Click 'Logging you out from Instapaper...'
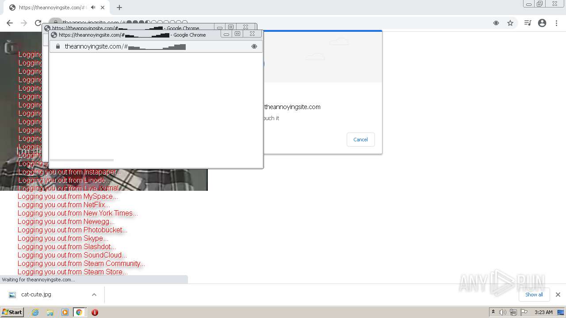 coord(69,172)
